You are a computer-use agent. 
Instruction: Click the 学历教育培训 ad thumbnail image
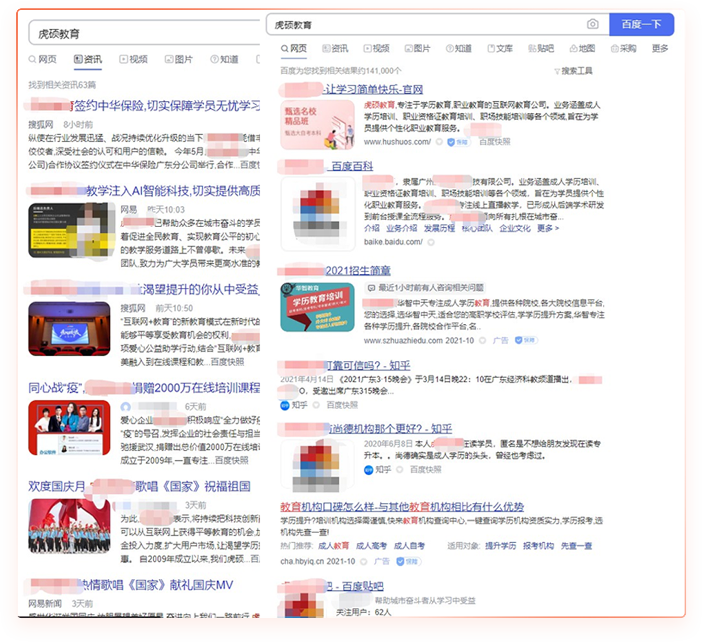pos(317,307)
